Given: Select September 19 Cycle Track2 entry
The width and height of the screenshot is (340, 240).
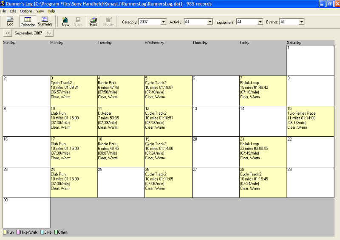Looking at the screenshot, I should [168, 152].
